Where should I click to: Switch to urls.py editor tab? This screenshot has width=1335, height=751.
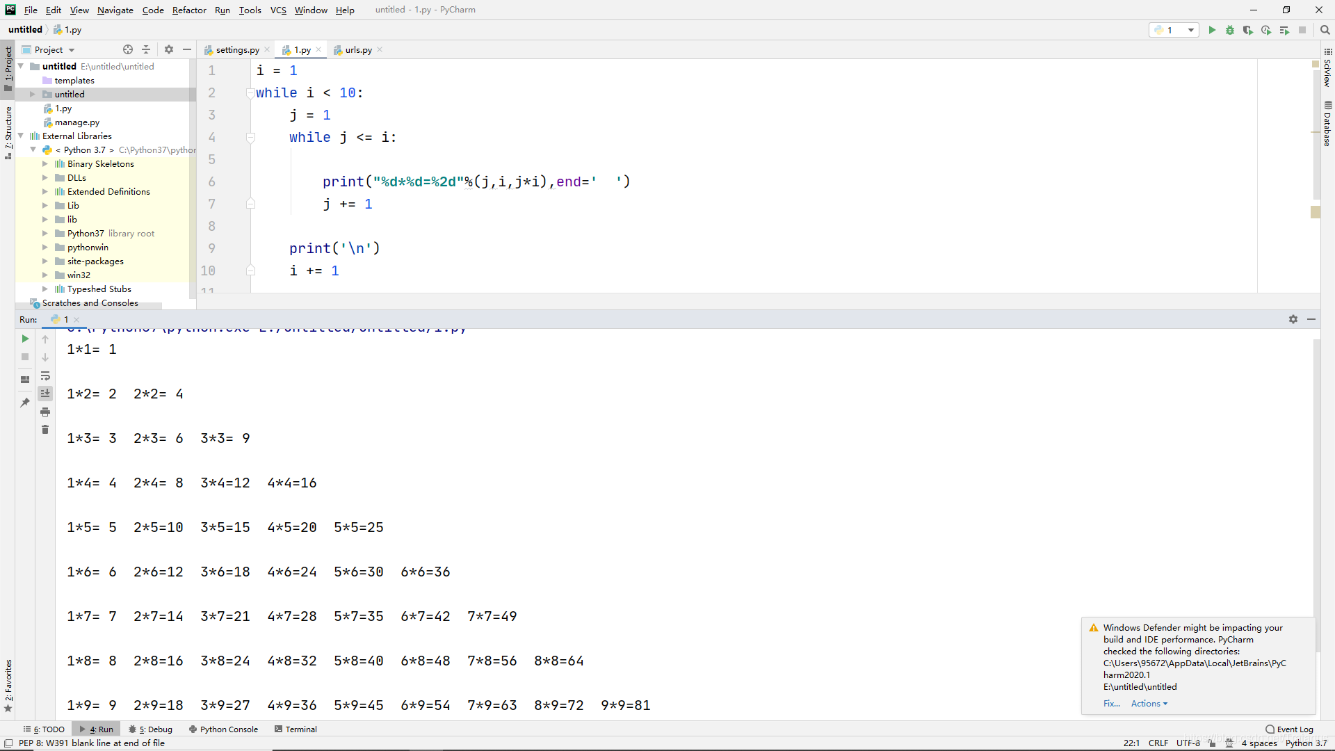click(359, 49)
